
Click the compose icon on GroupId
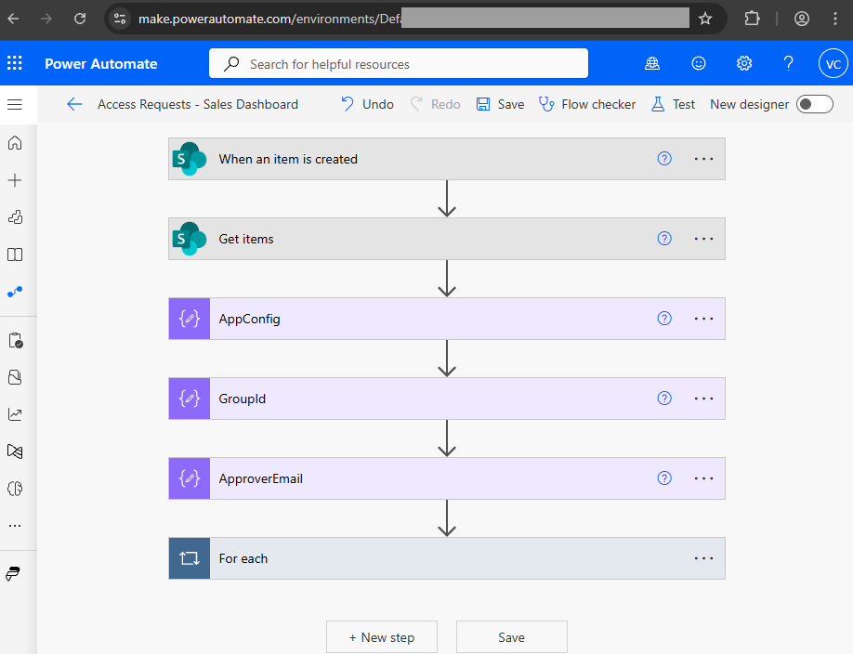(190, 399)
